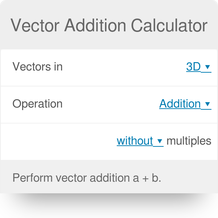
Task: Open the 'without' multiples dropdown
Action: 135,141
